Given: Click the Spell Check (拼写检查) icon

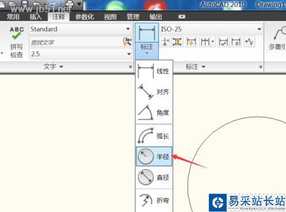Looking at the screenshot, I should pos(17,33).
